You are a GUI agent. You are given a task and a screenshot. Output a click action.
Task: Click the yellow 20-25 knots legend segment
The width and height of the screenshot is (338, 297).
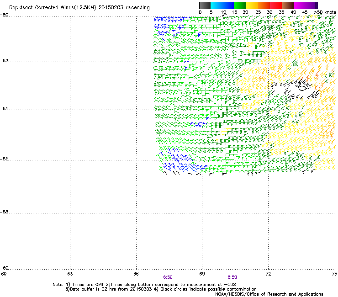click(252, 5)
